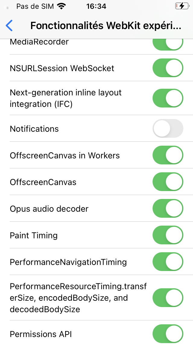Switch off the OffscreenCanvas toggle
This screenshot has width=193, height=344.
[168, 182]
